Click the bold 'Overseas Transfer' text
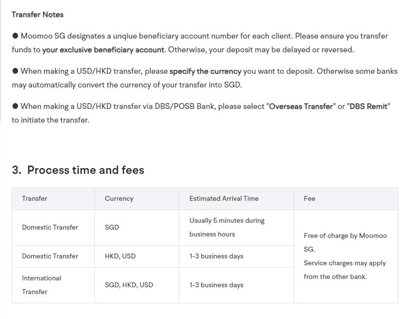415x319 pixels. pos(301,106)
